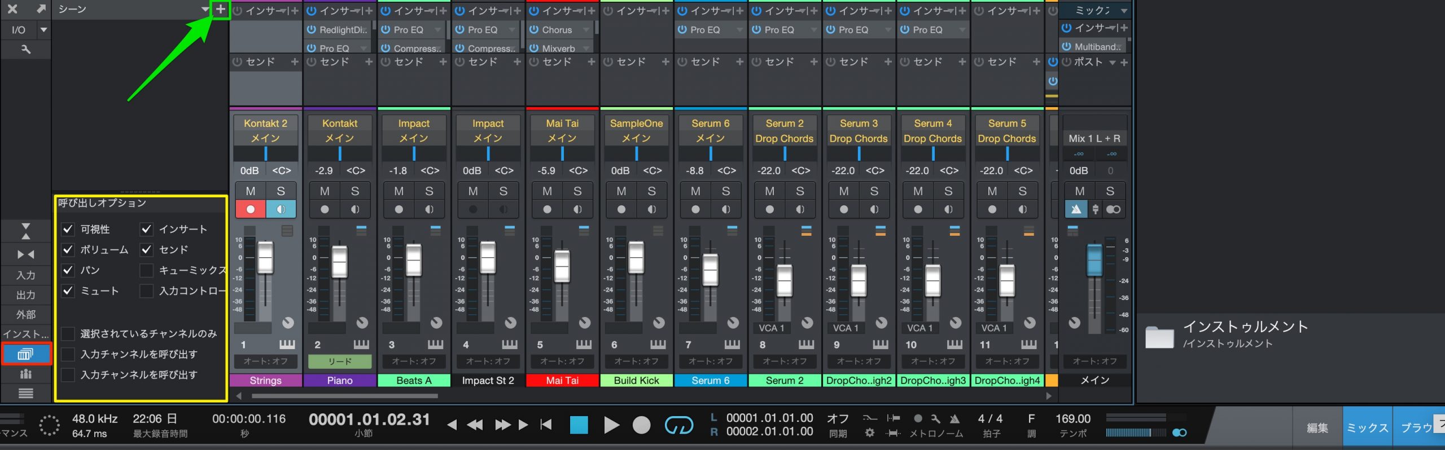Screen dimensions: 1445x450
Task: Click the metronome icon in transport
Action: (954, 419)
